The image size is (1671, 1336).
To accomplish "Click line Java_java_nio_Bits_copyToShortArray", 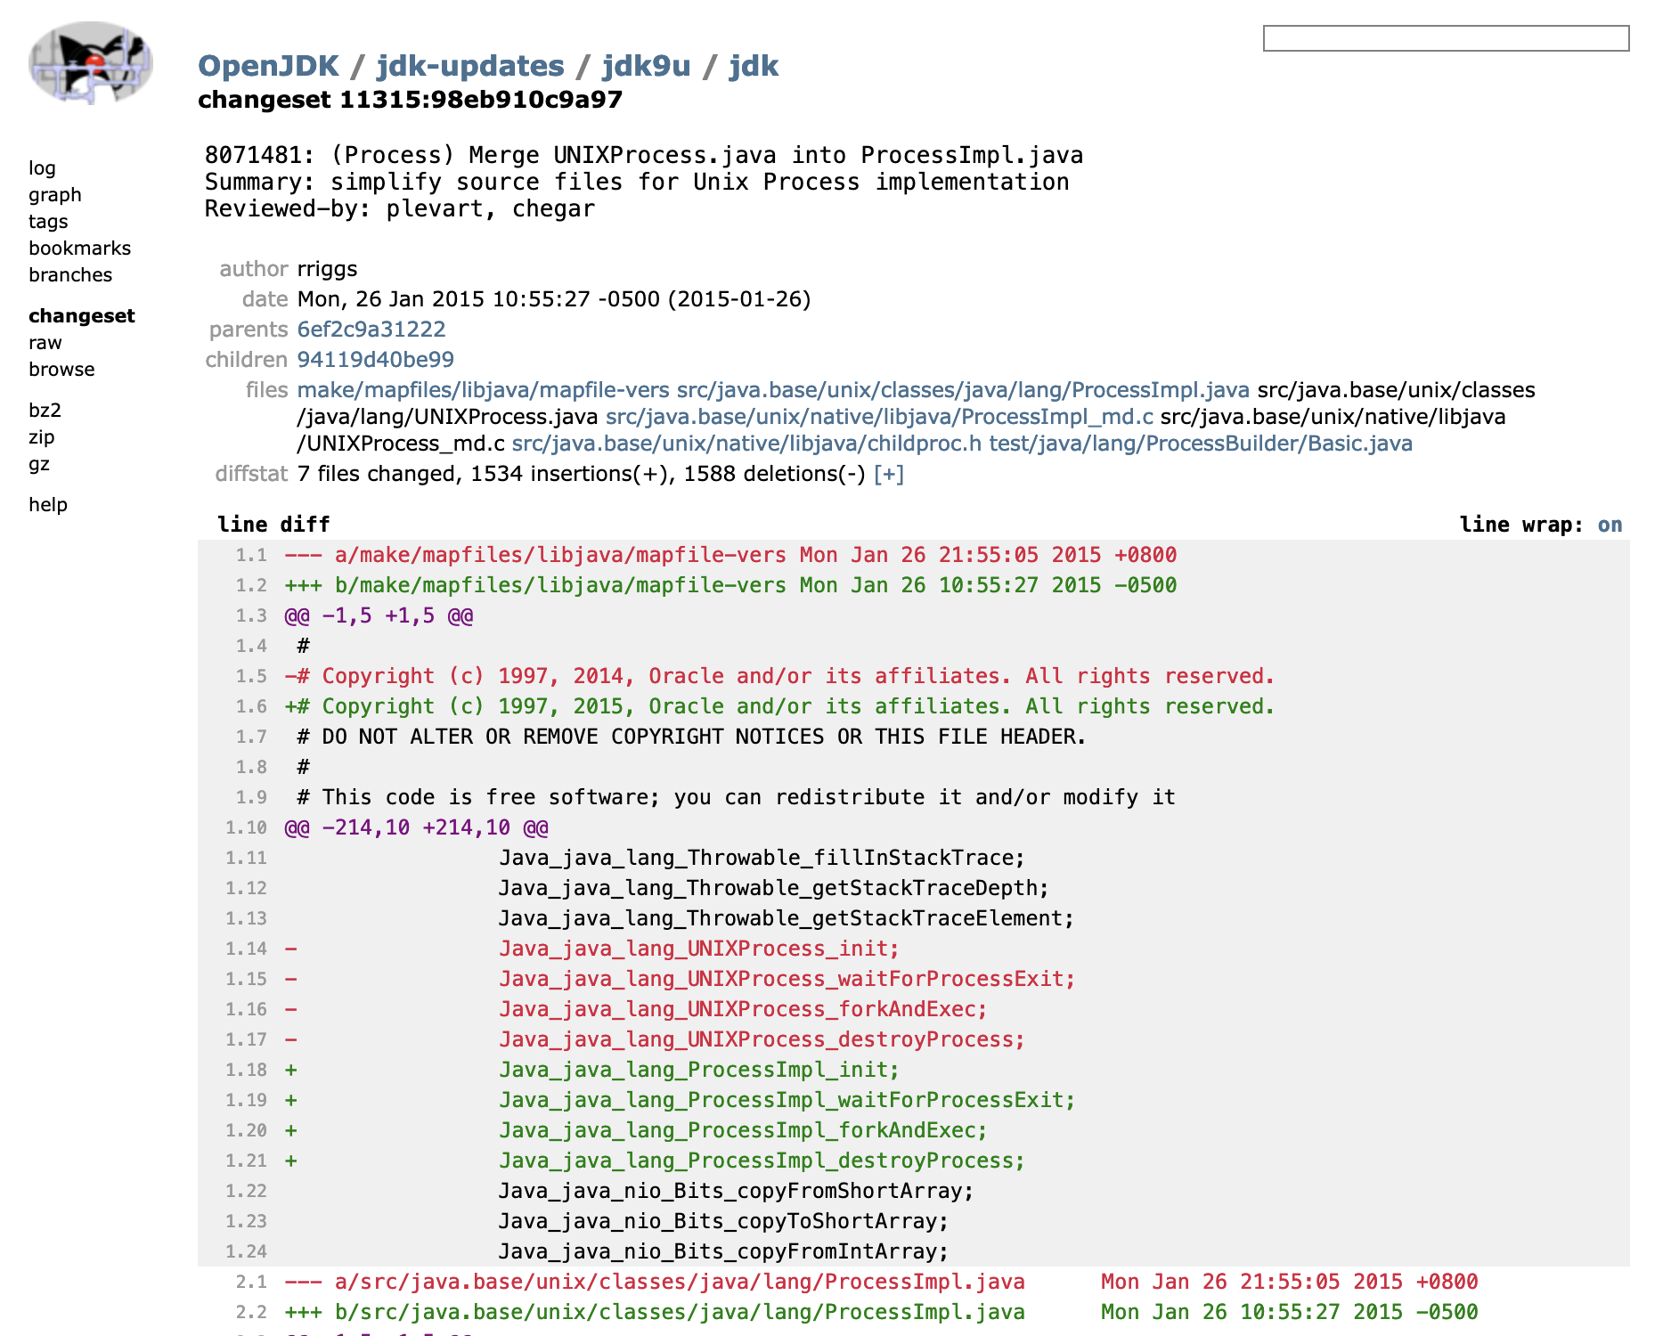I will (x=724, y=1221).
